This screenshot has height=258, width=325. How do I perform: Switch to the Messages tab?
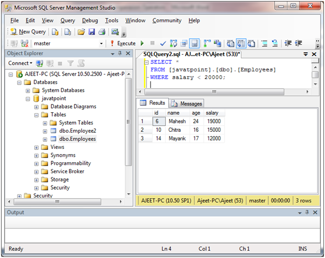(x=186, y=103)
